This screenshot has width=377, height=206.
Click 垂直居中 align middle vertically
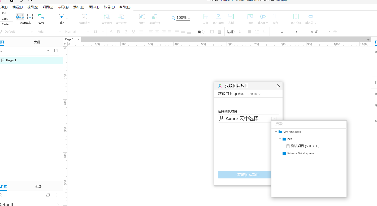[263, 17]
